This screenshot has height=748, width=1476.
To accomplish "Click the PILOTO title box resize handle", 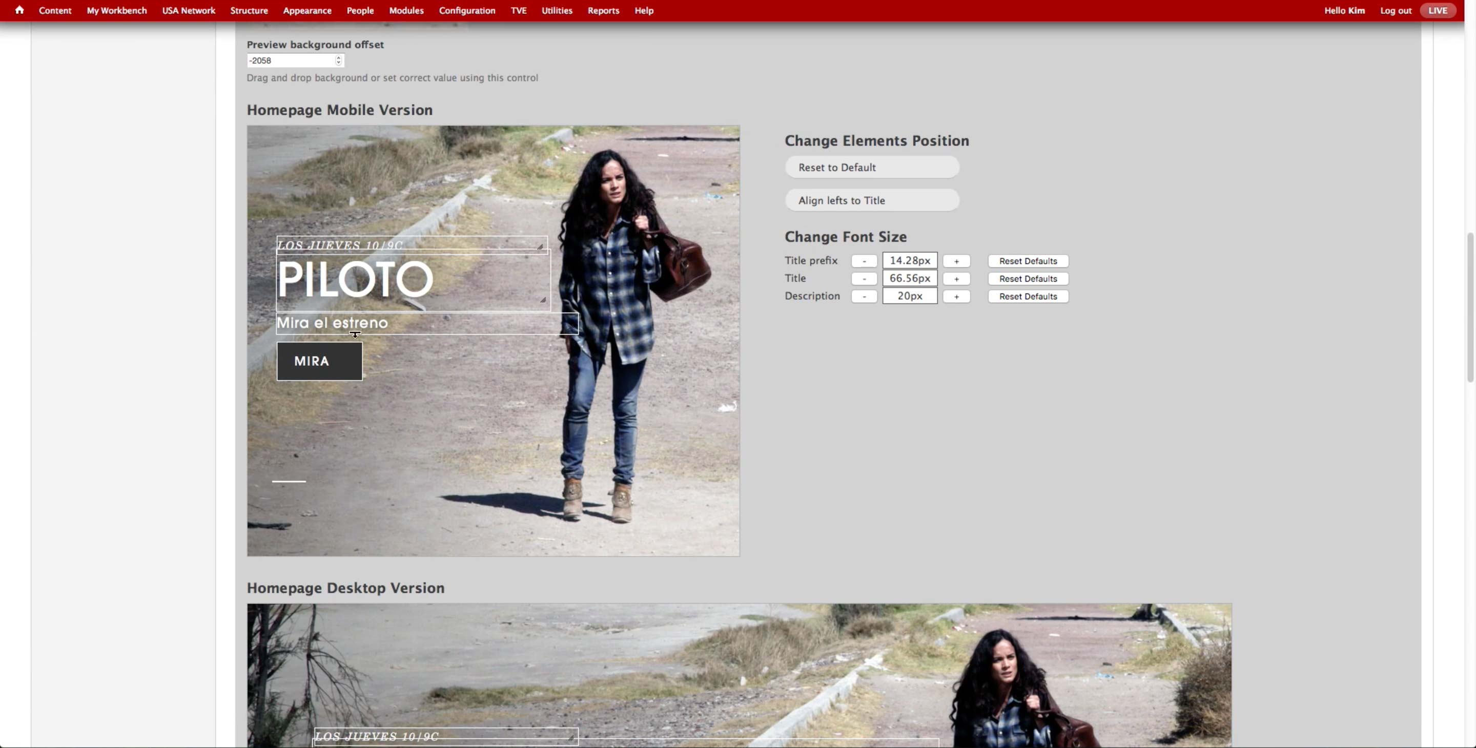I will point(543,300).
